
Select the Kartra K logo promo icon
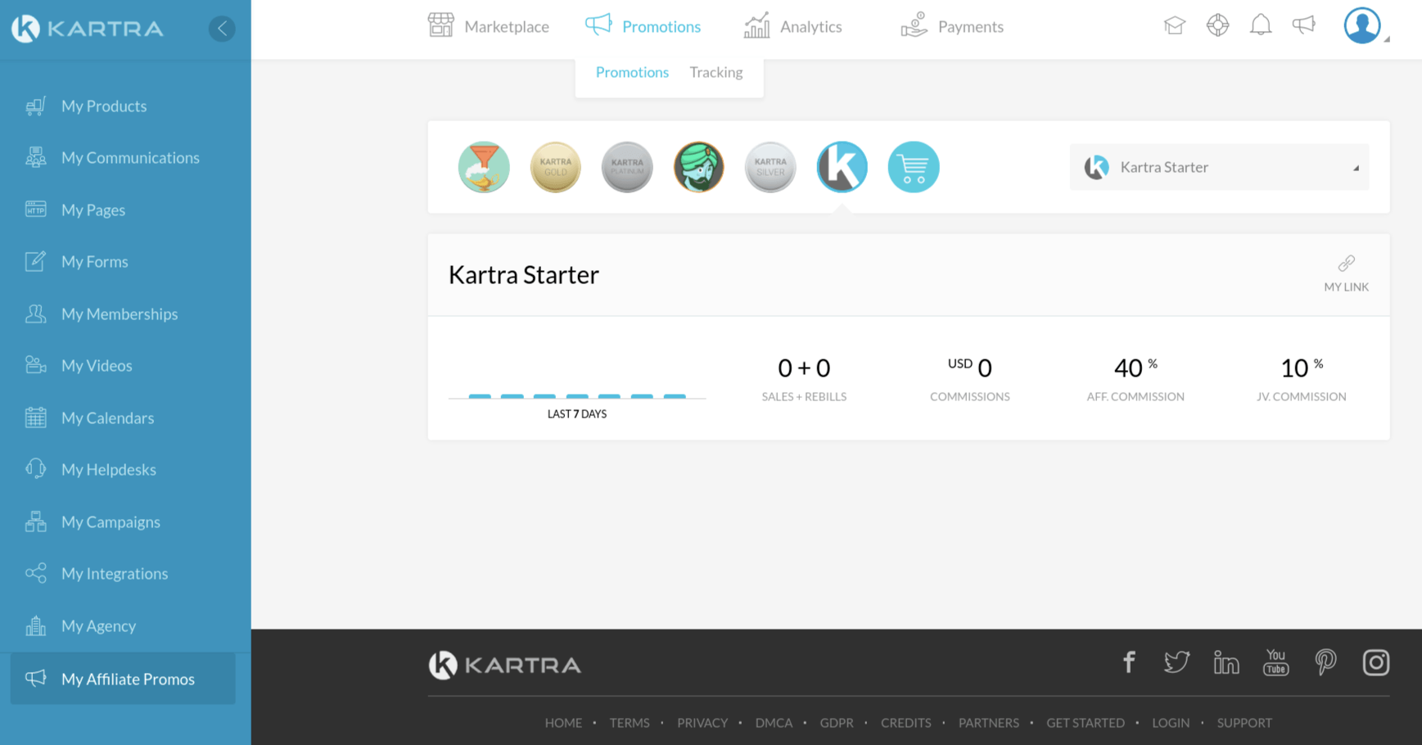click(842, 167)
